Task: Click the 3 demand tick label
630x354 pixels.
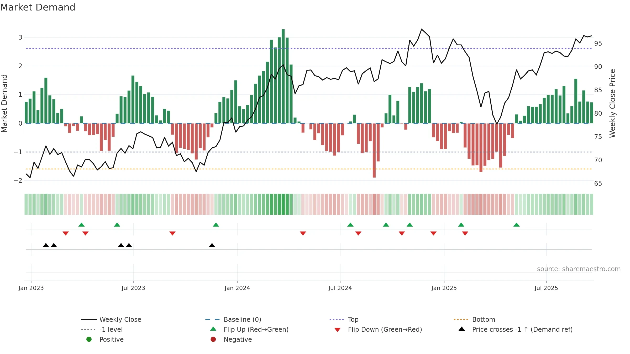Action: click(20, 37)
